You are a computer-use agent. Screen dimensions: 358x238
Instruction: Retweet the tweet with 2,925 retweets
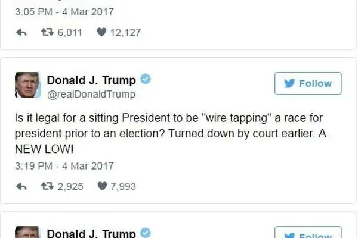(x=47, y=186)
